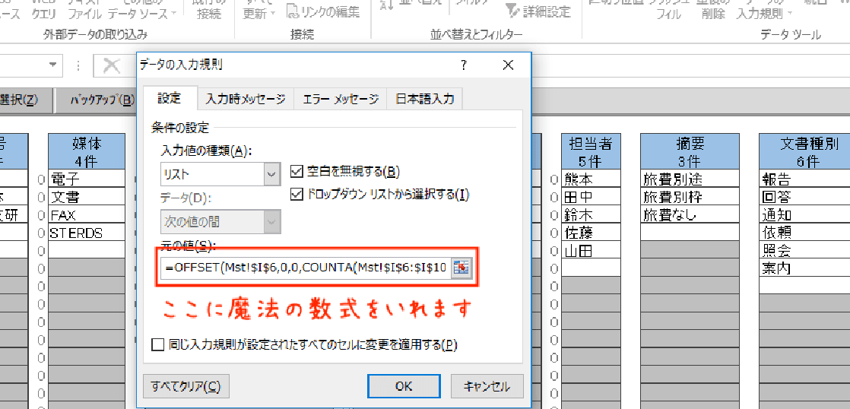Select the 文書種別 header cell

pyautogui.click(x=804, y=143)
